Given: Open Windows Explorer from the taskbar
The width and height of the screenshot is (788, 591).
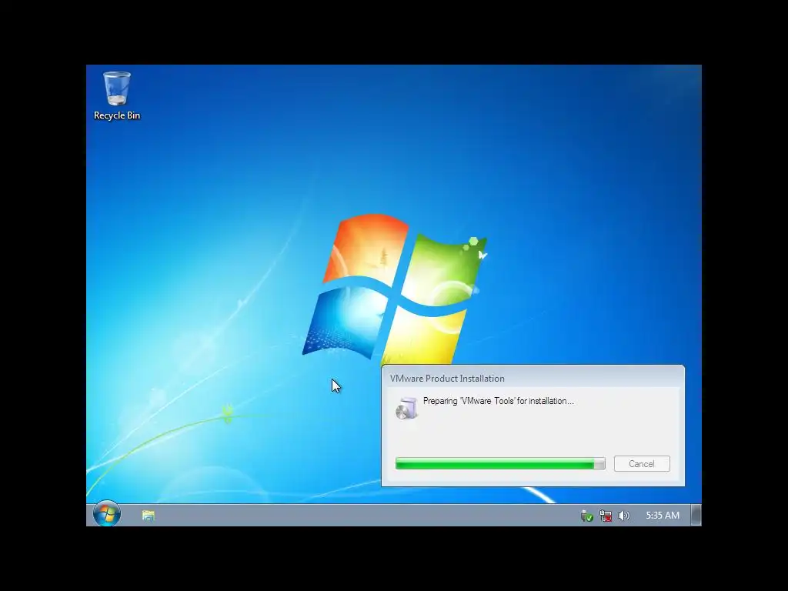Looking at the screenshot, I should click(x=149, y=515).
